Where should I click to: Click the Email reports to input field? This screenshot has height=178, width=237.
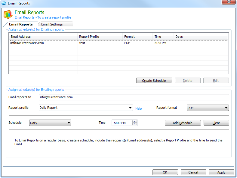tap(134, 97)
